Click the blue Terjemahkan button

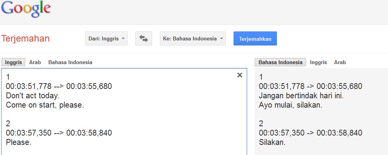click(x=255, y=38)
